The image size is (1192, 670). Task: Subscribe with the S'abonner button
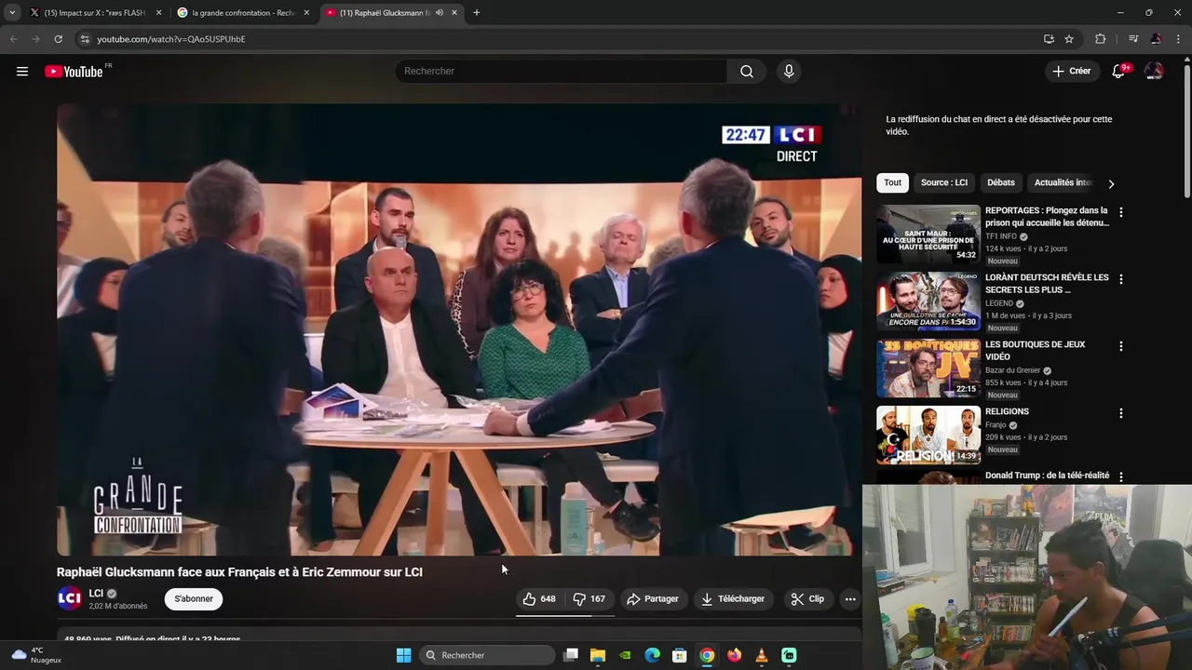click(194, 599)
